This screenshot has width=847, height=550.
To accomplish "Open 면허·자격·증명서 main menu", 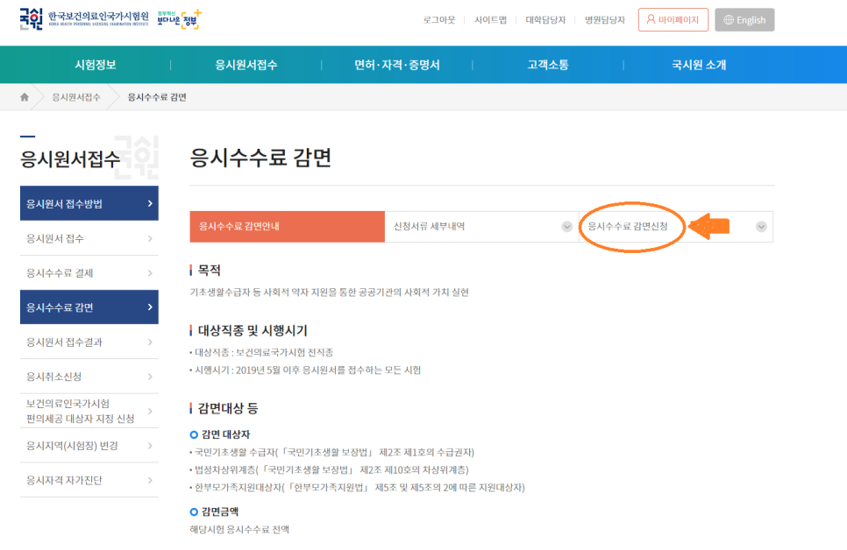I will coord(396,65).
